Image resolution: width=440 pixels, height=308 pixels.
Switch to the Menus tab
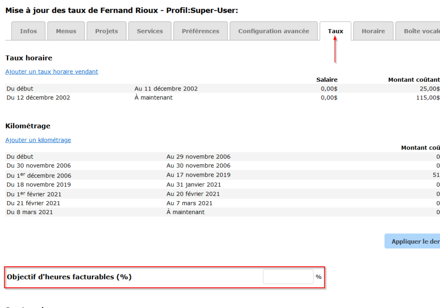coord(66,31)
